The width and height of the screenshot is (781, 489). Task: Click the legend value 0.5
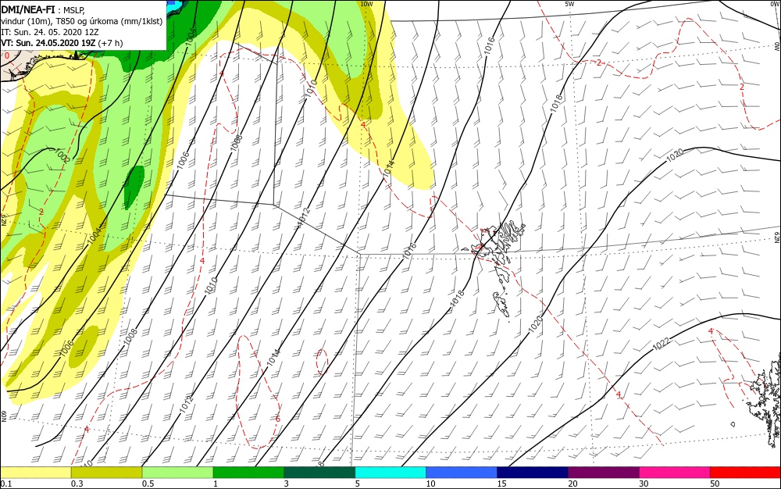coord(148,484)
